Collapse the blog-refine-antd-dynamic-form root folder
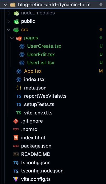Viewport: 106px width, 184px height. pyautogui.click(x=6, y=5)
